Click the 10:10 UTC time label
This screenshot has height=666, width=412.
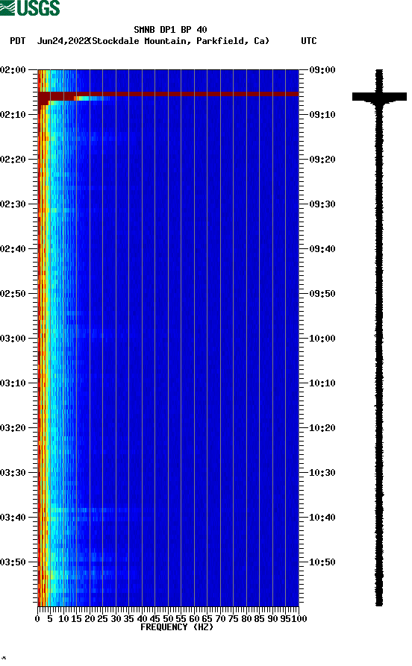pyautogui.click(x=322, y=383)
